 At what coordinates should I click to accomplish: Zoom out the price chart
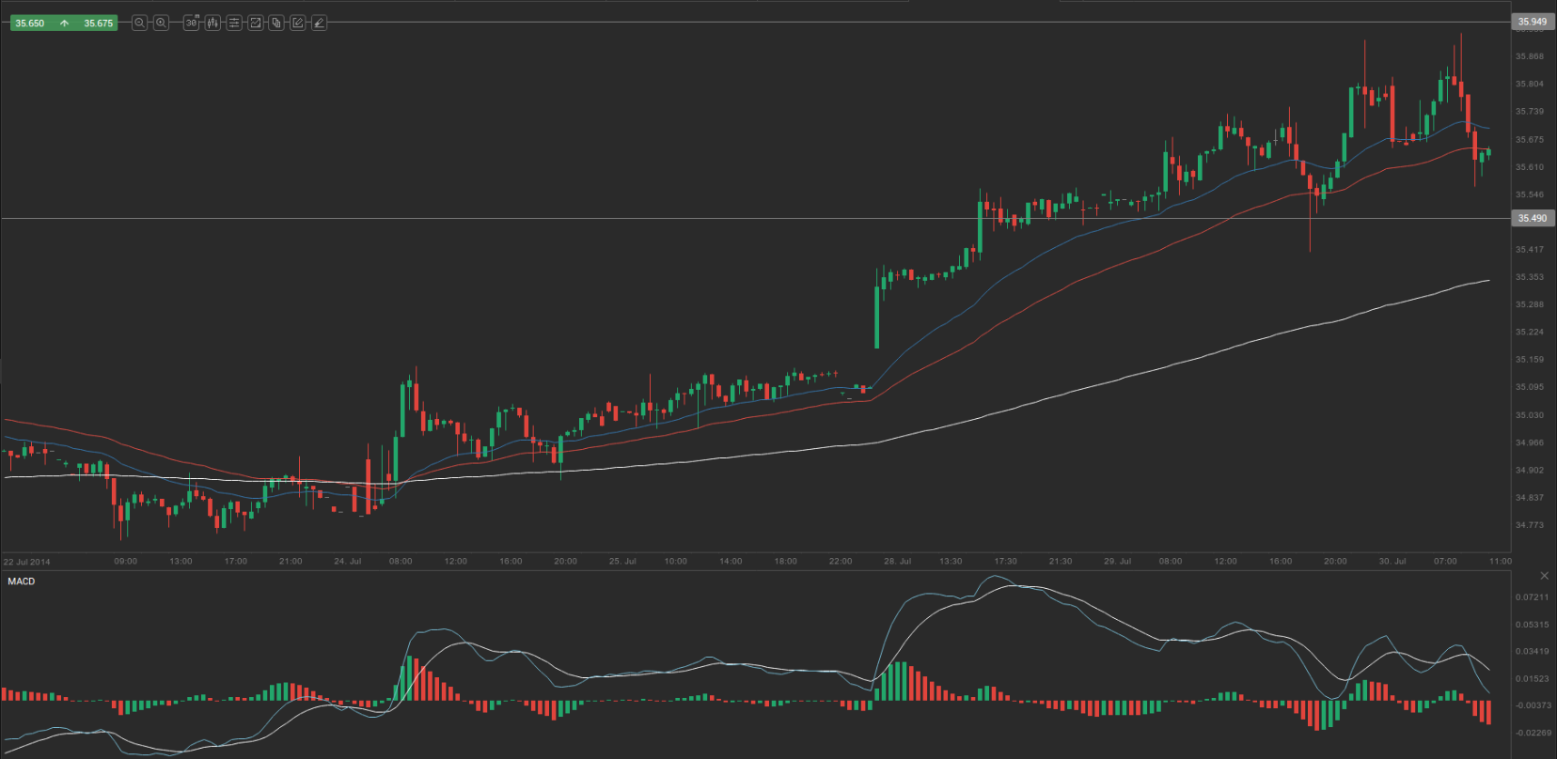140,23
